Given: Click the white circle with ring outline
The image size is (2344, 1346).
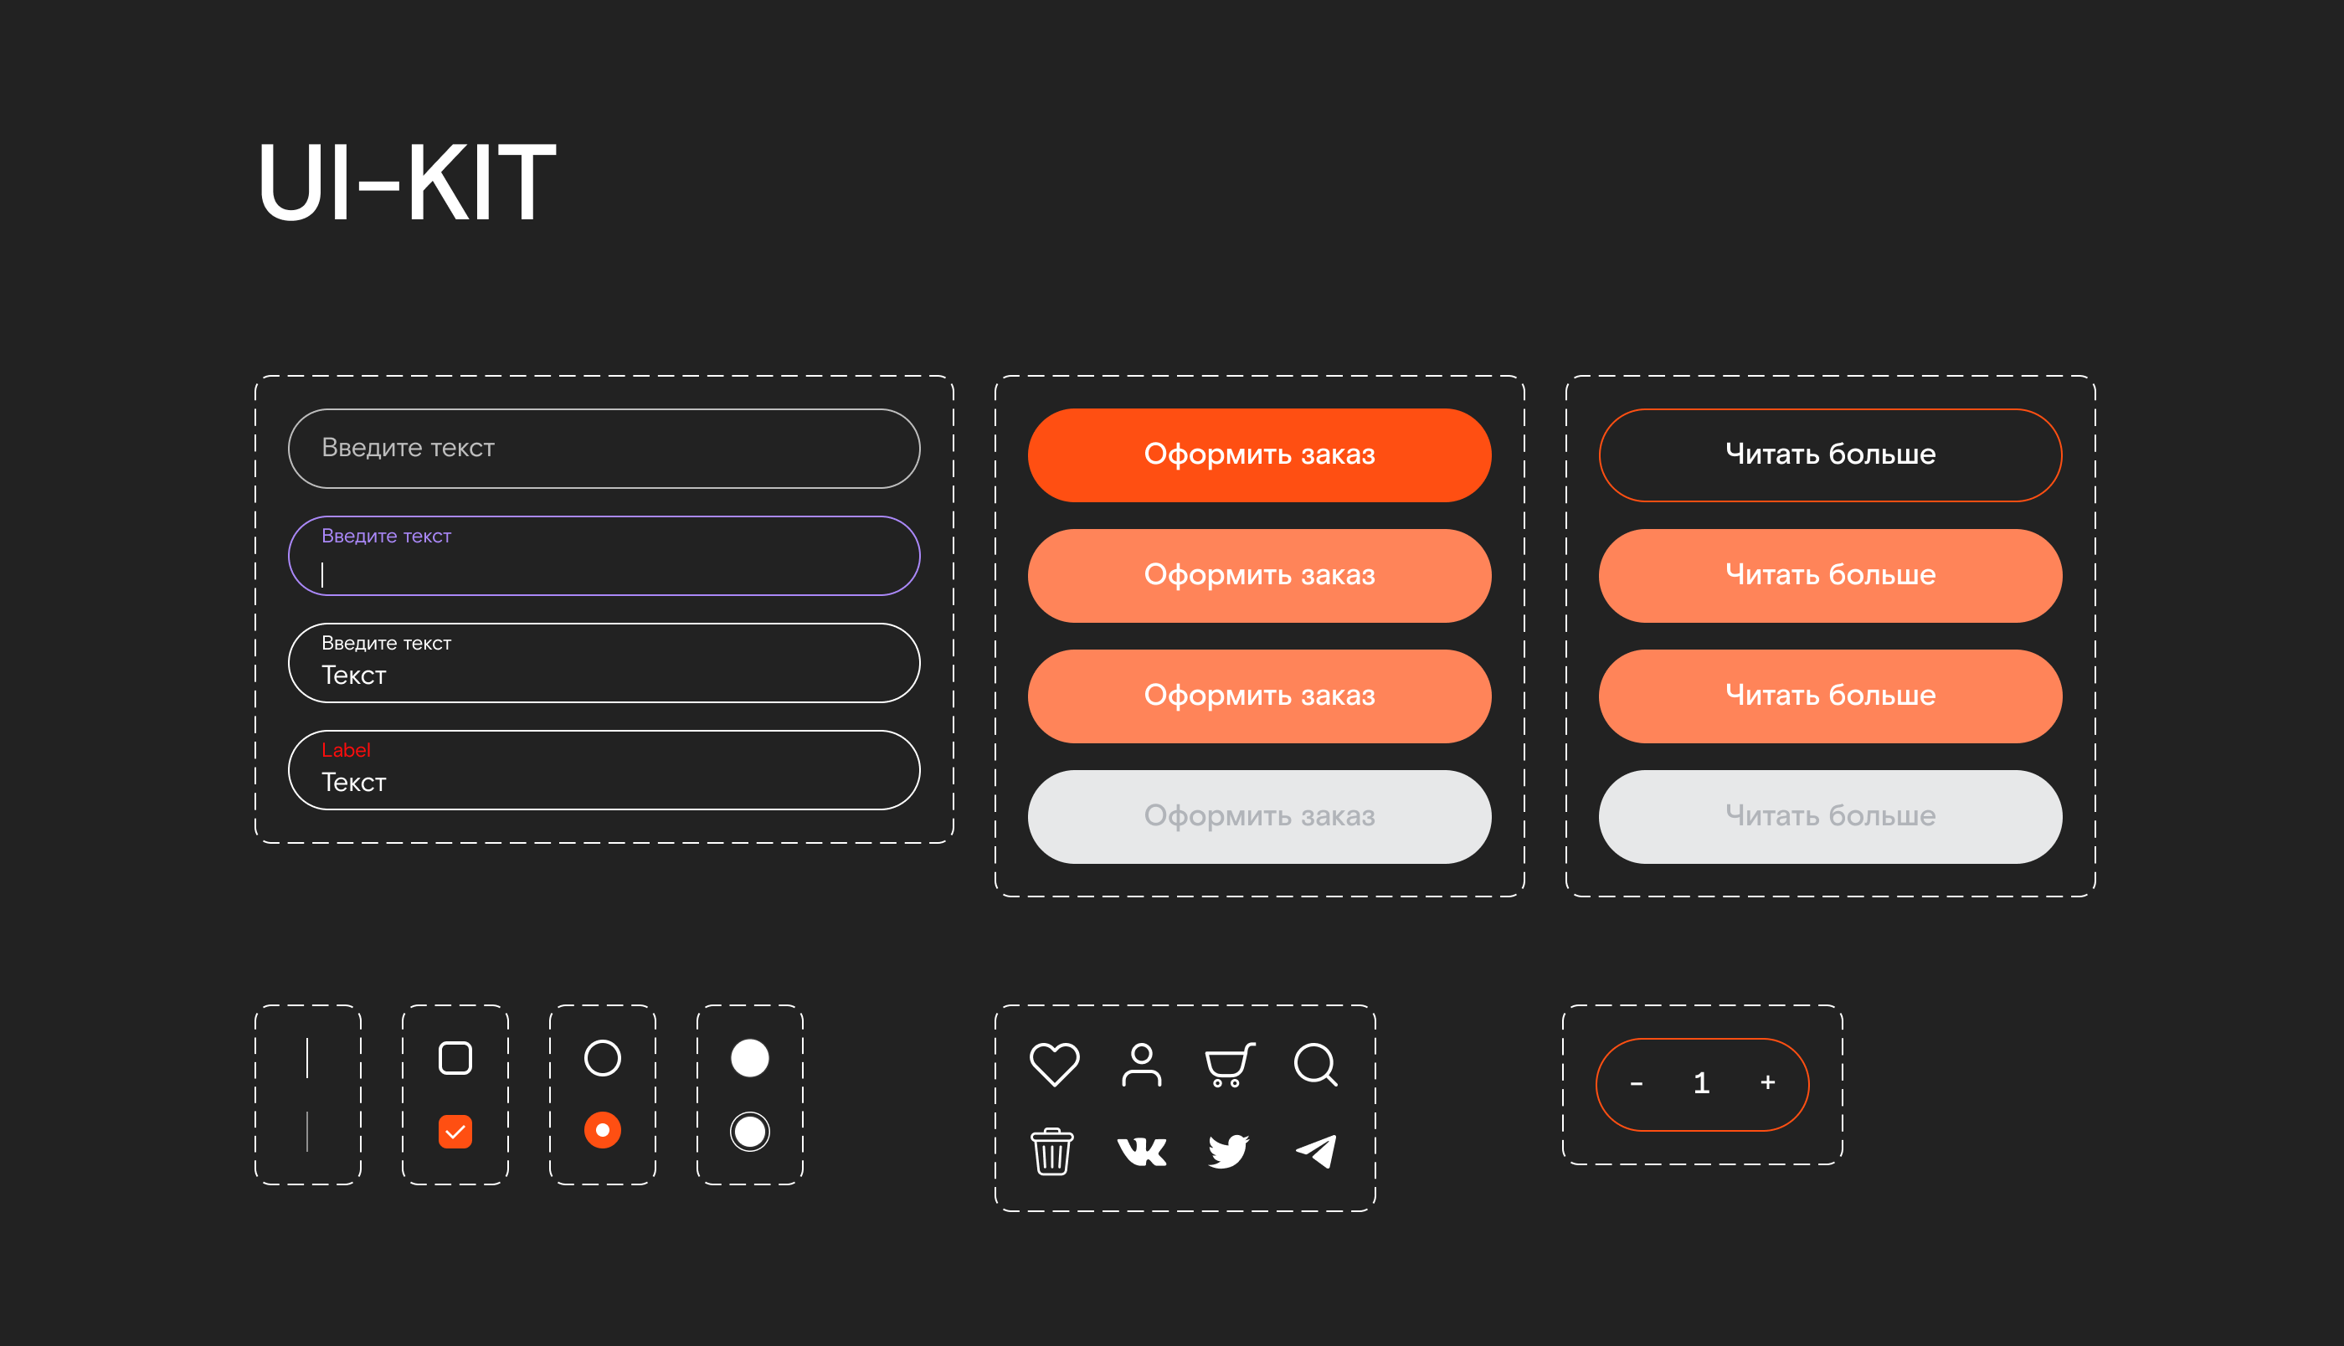Looking at the screenshot, I should (x=749, y=1131).
